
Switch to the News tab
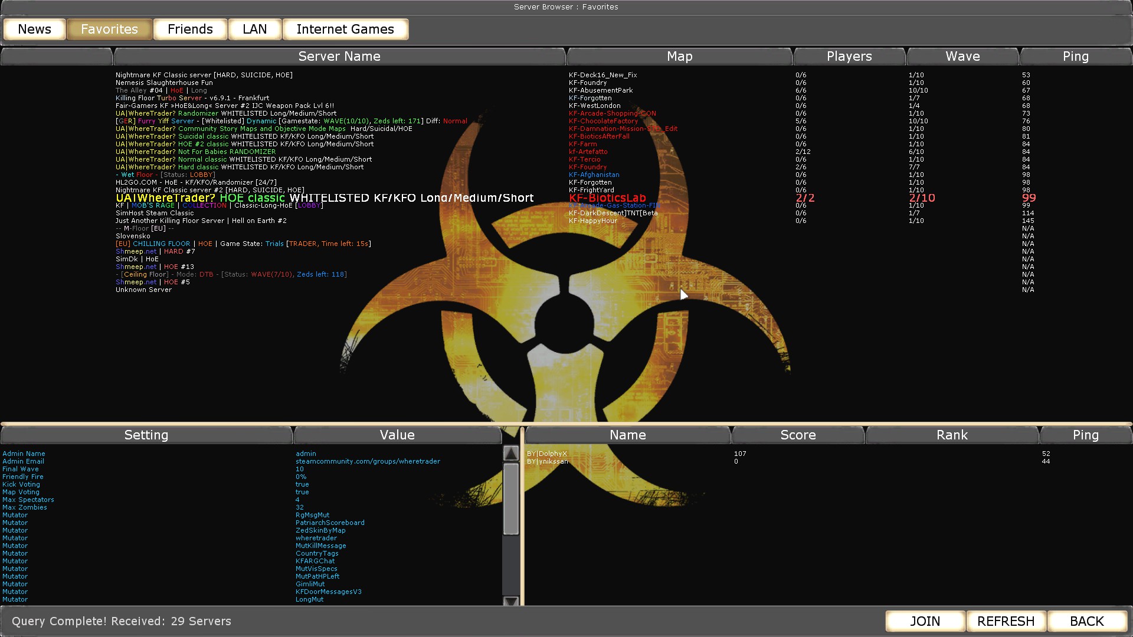35,29
